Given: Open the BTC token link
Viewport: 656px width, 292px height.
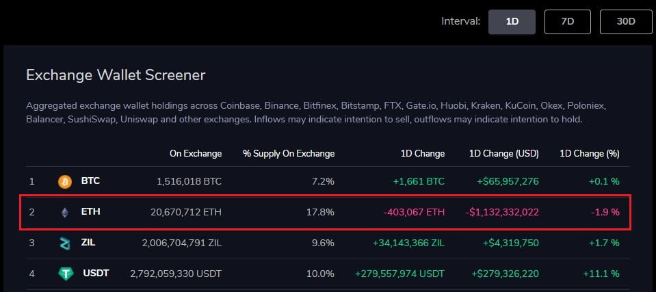Looking at the screenshot, I should click(90, 182).
